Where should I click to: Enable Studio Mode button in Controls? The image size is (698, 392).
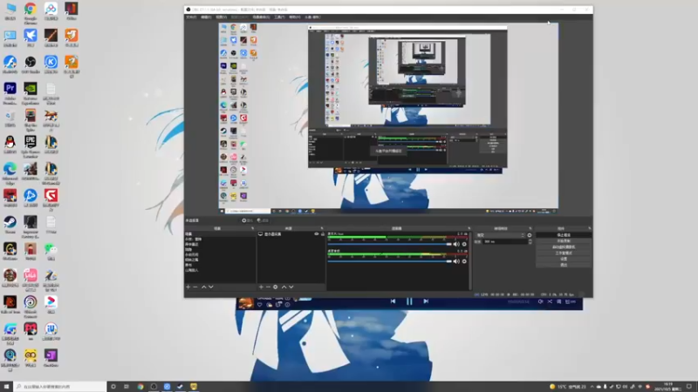(564, 253)
